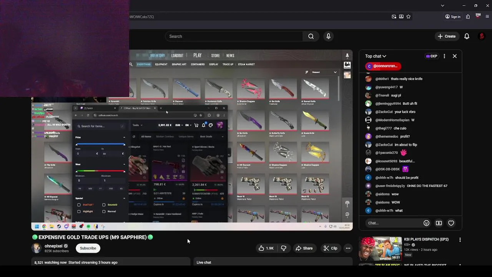The height and width of the screenshot is (277, 492).
Task: Dislike the video with thumbs down
Action: (284, 249)
